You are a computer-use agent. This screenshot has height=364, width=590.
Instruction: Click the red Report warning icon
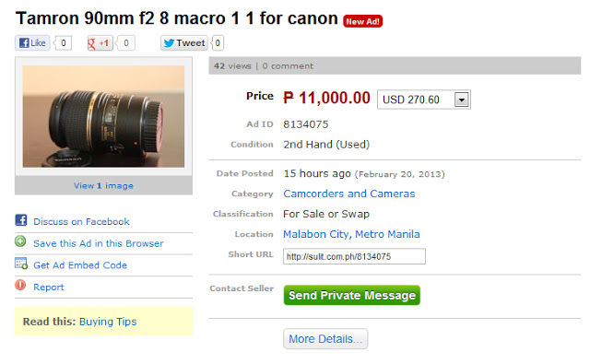click(x=20, y=285)
